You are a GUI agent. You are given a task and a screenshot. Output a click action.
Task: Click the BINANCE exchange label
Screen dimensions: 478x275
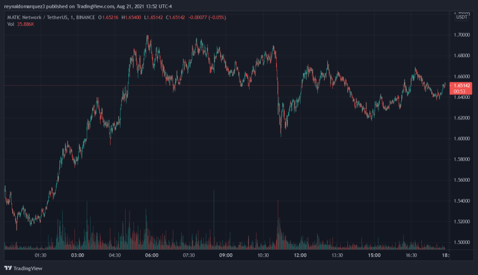pos(86,17)
